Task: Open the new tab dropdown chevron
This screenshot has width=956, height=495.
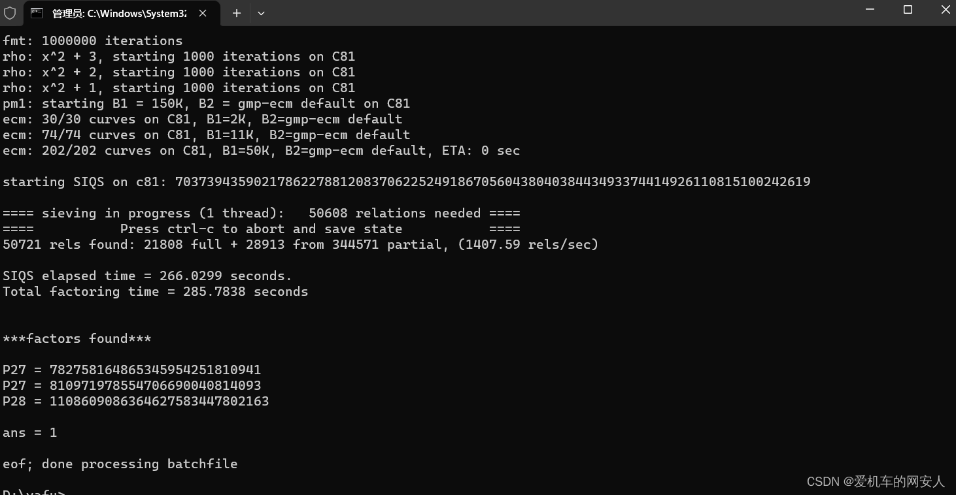Action: tap(261, 13)
